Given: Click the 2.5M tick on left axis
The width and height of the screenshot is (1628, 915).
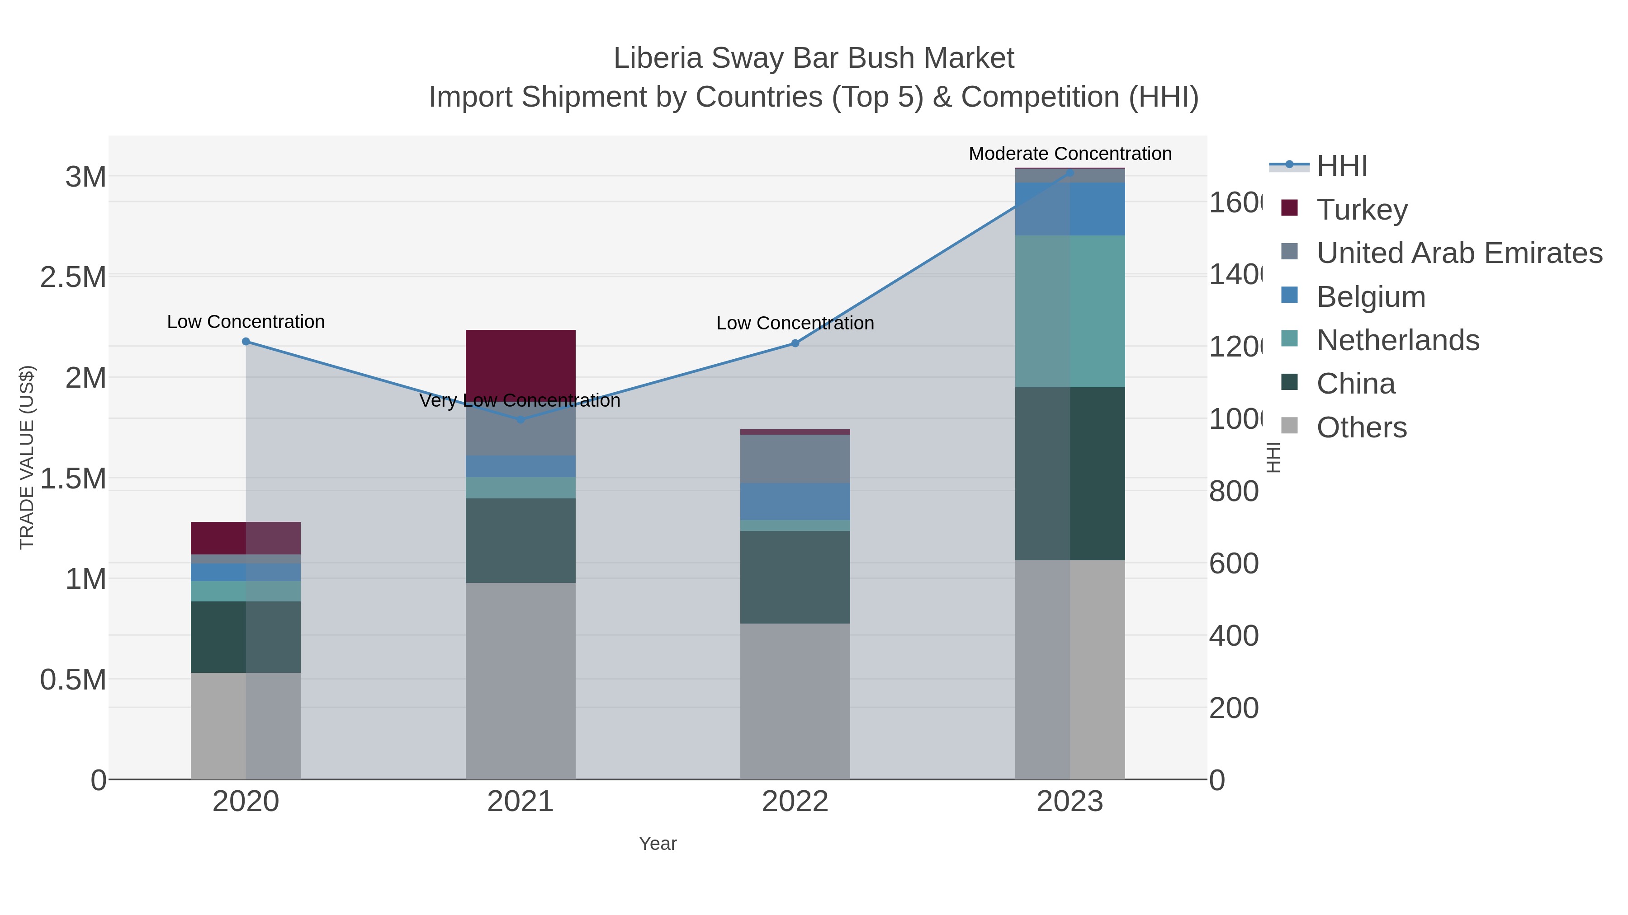Looking at the screenshot, I should point(73,277).
